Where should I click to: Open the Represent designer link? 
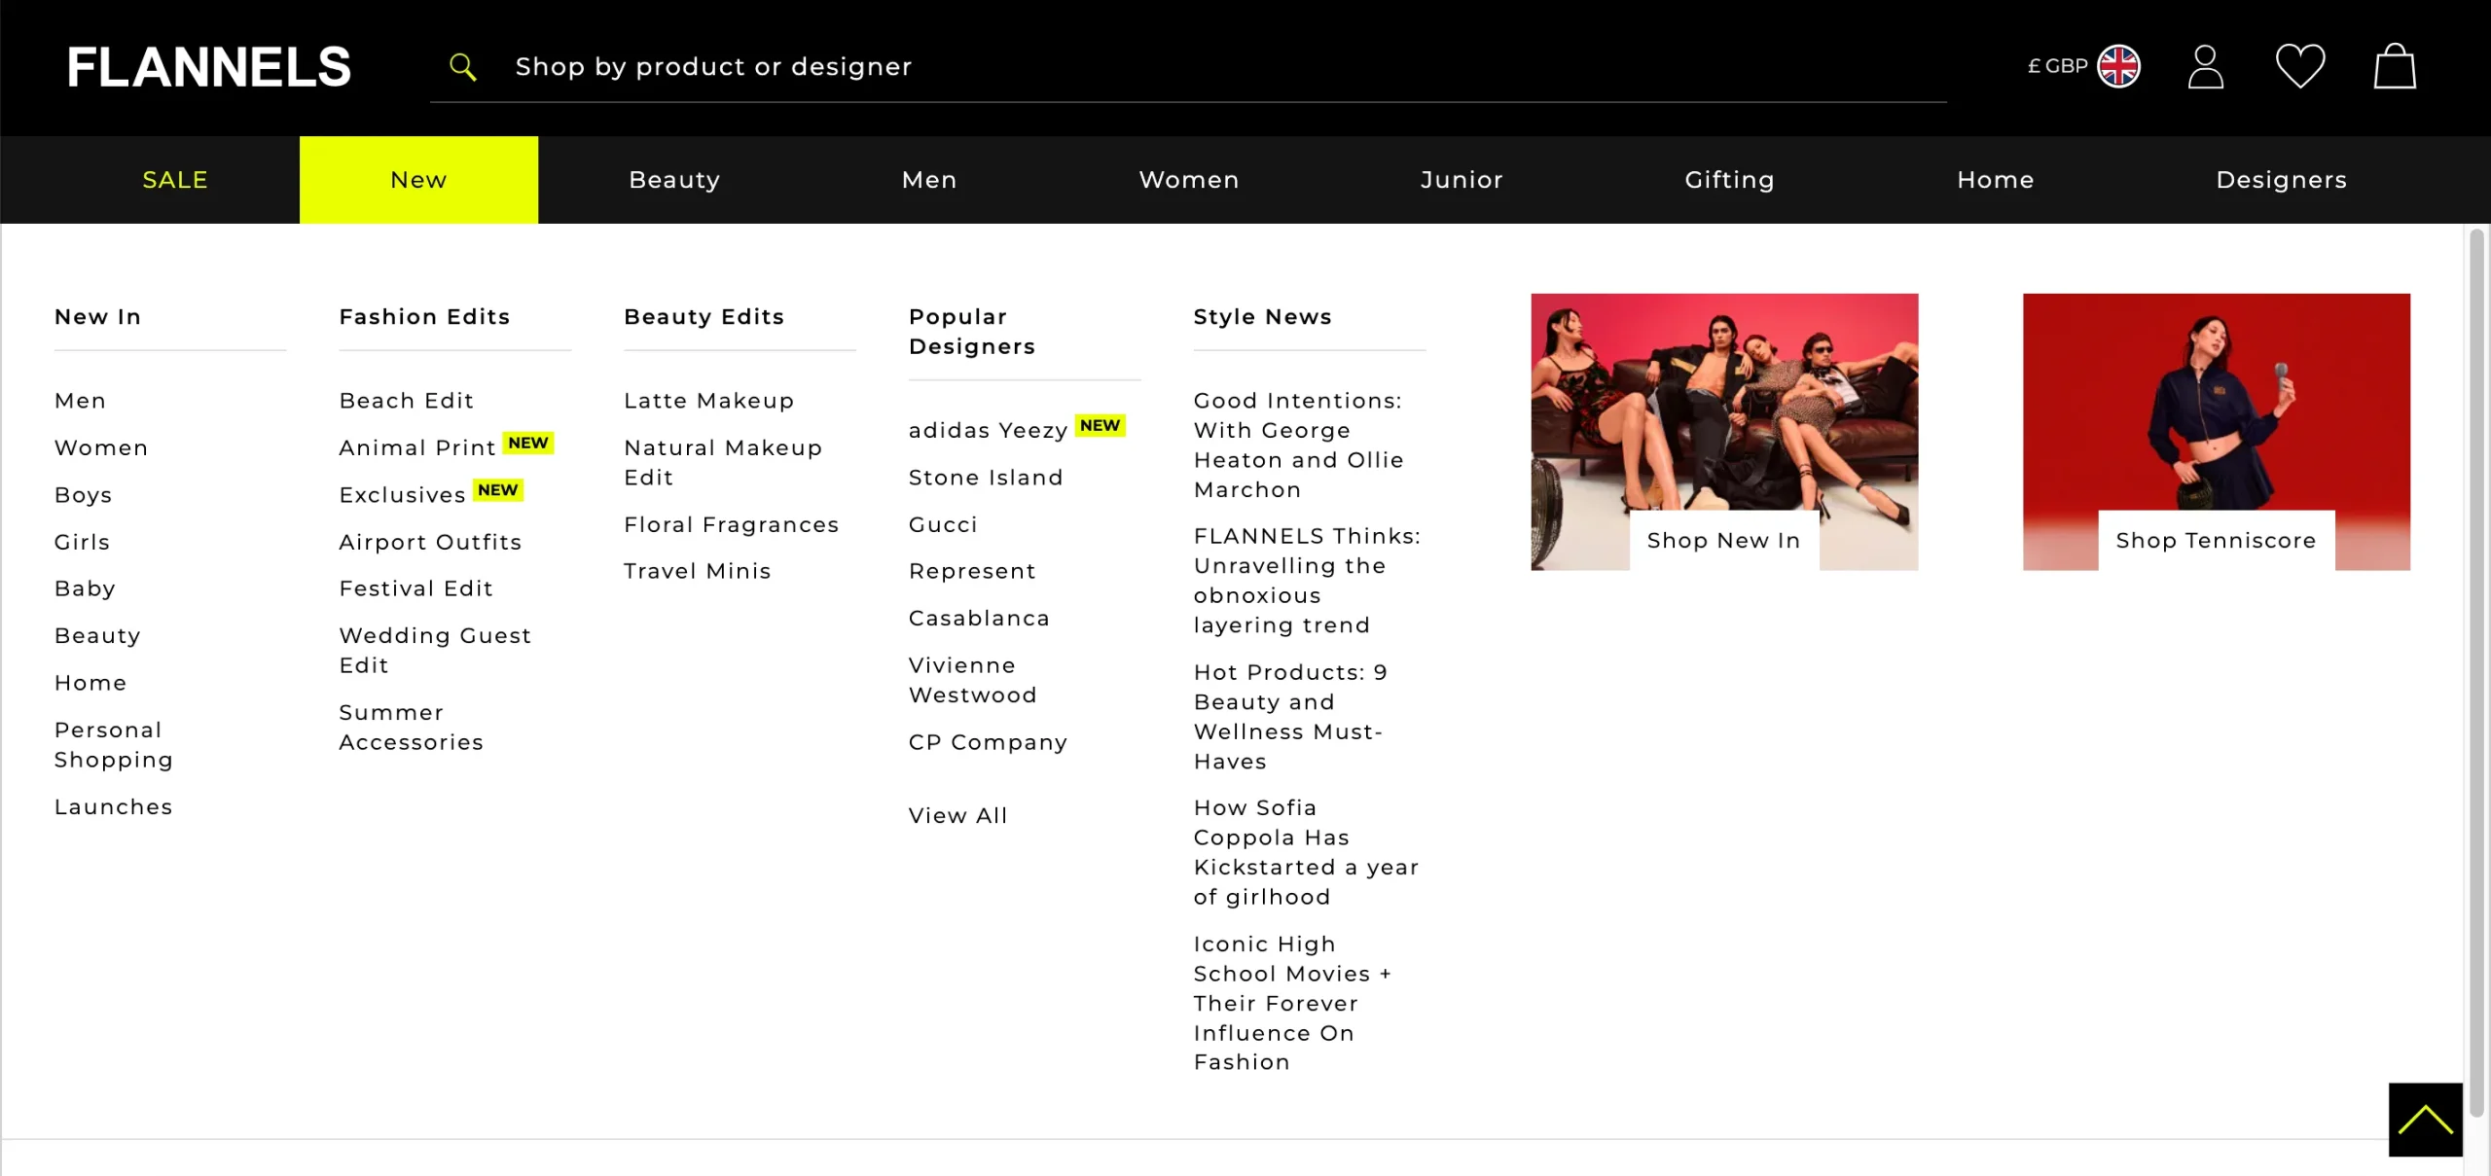tap(972, 572)
